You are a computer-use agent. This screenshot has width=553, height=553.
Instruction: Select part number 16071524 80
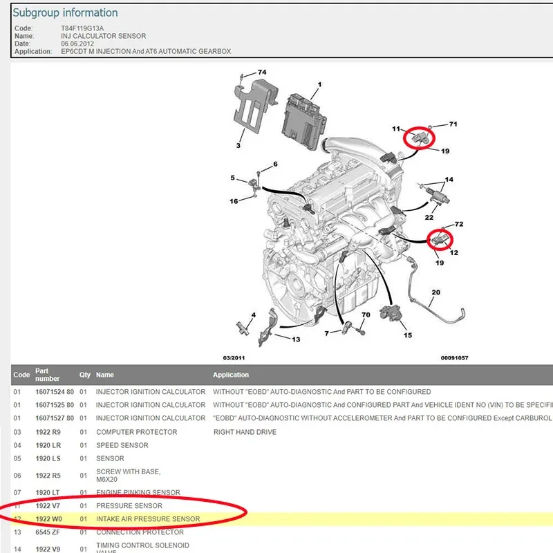55,392
